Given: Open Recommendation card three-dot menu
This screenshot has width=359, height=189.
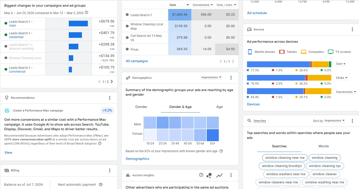Looking at the screenshot, I should 110,98.
